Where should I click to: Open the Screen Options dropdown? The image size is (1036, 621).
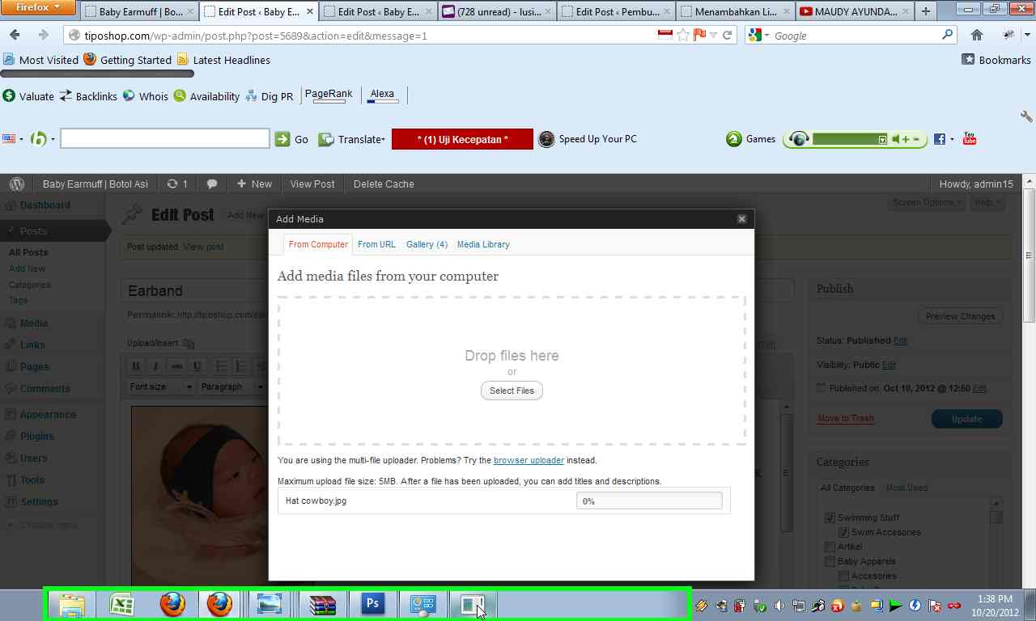click(928, 202)
